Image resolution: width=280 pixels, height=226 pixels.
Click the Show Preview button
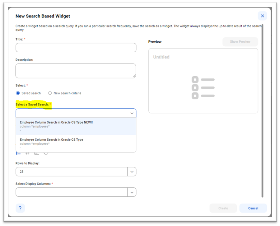tap(240, 42)
